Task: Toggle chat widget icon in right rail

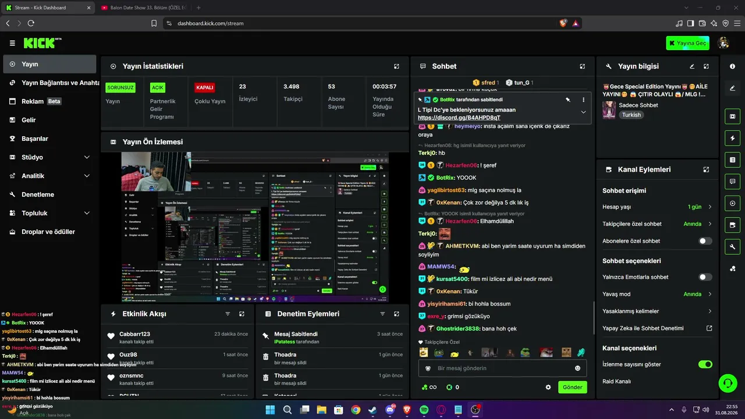Action: (732, 182)
